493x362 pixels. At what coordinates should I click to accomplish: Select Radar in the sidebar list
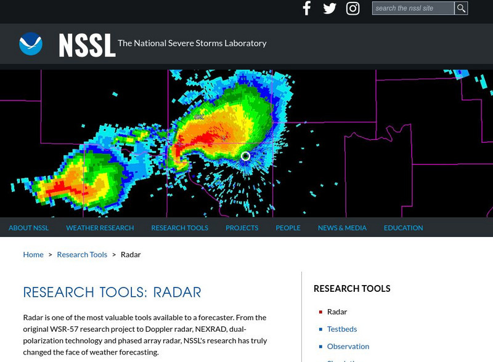click(336, 312)
